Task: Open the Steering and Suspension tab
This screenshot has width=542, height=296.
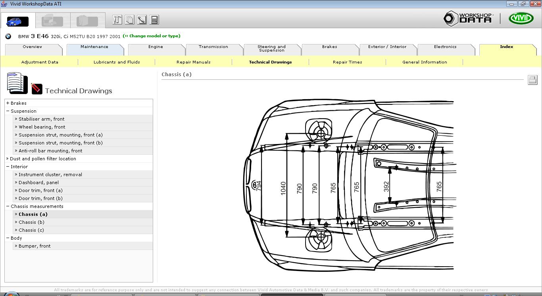Action: click(271, 48)
